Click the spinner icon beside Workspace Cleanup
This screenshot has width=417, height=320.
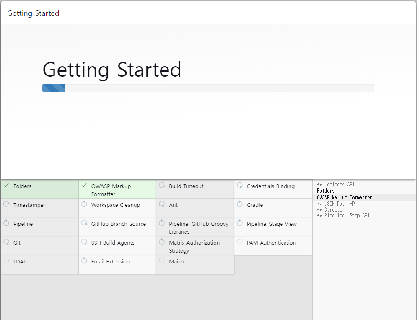click(84, 204)
